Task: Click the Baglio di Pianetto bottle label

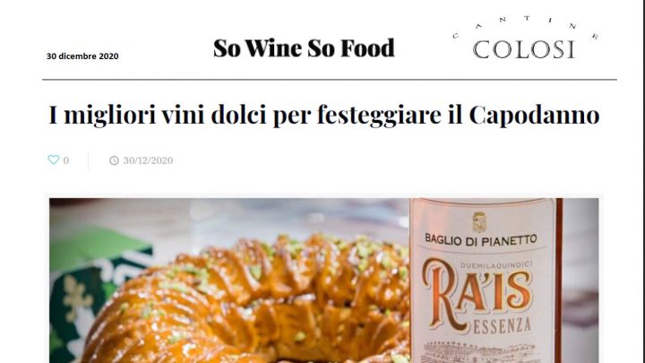Action: [481, 239]
